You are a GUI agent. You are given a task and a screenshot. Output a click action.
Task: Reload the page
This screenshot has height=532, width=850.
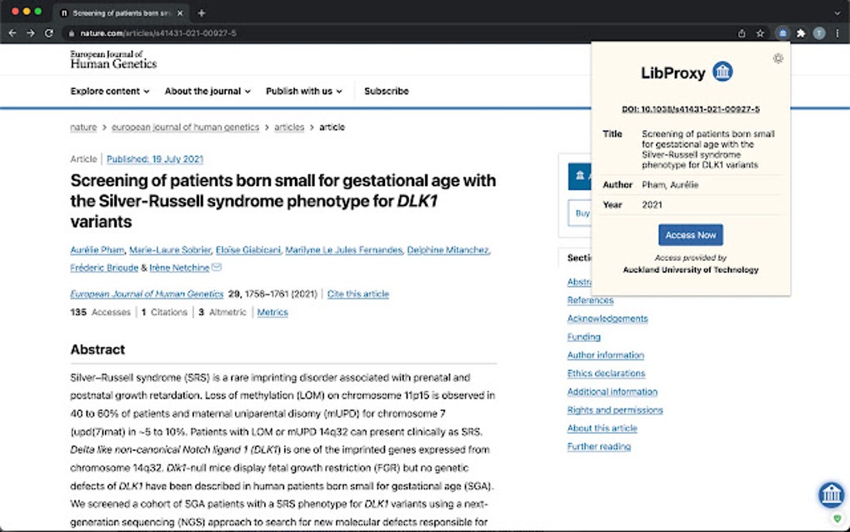[49, 33]
